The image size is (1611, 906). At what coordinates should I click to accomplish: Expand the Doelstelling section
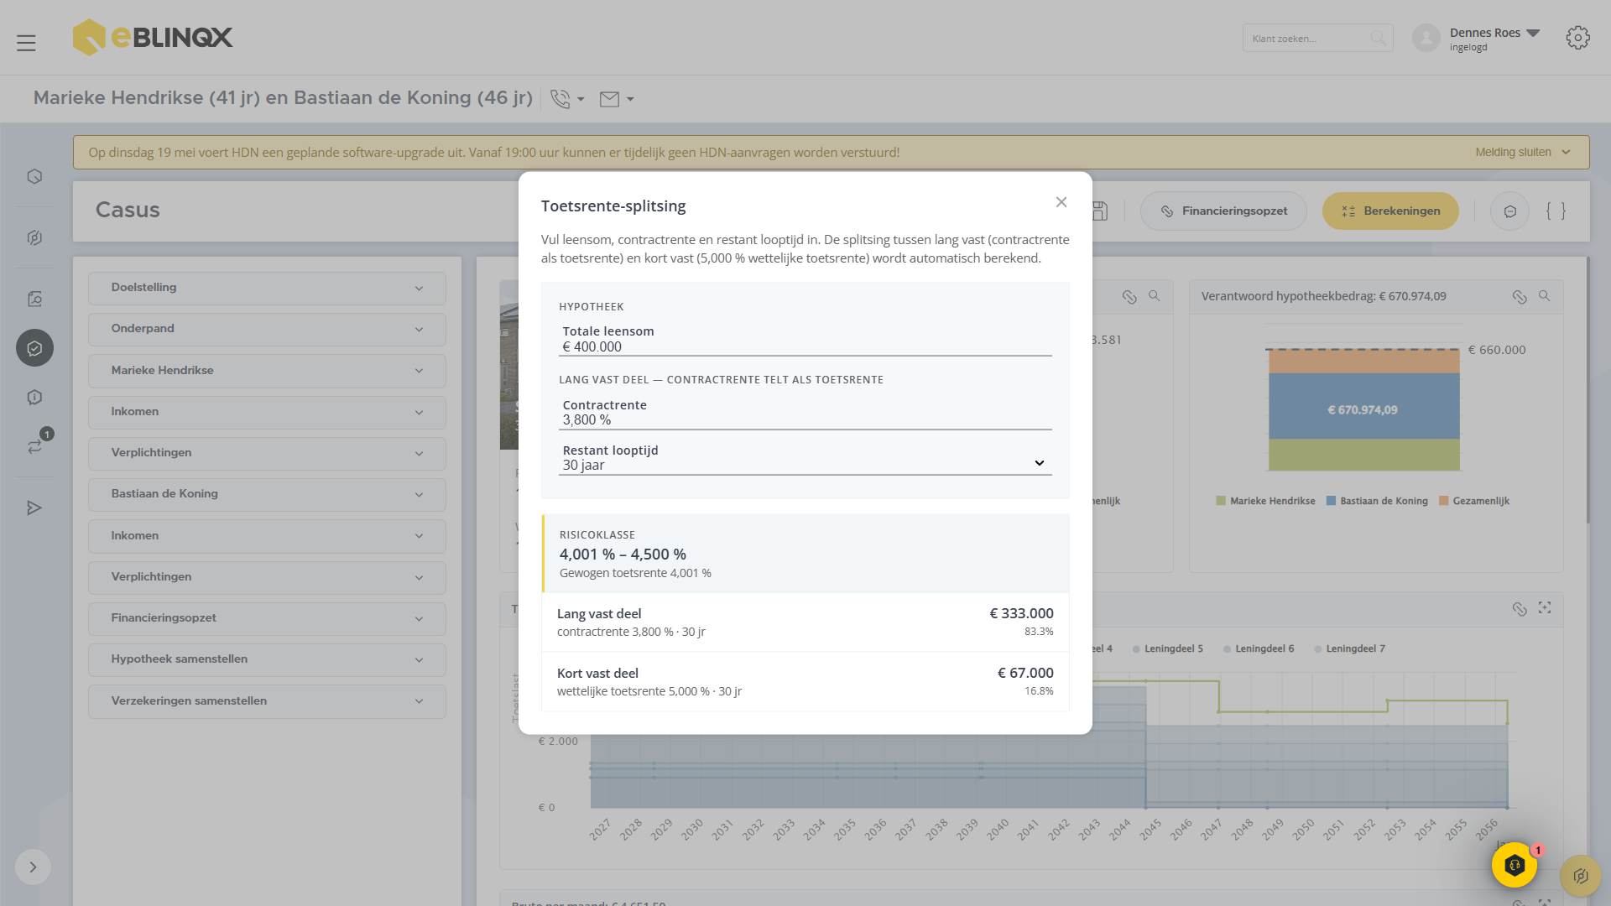[x=267, y=288]
